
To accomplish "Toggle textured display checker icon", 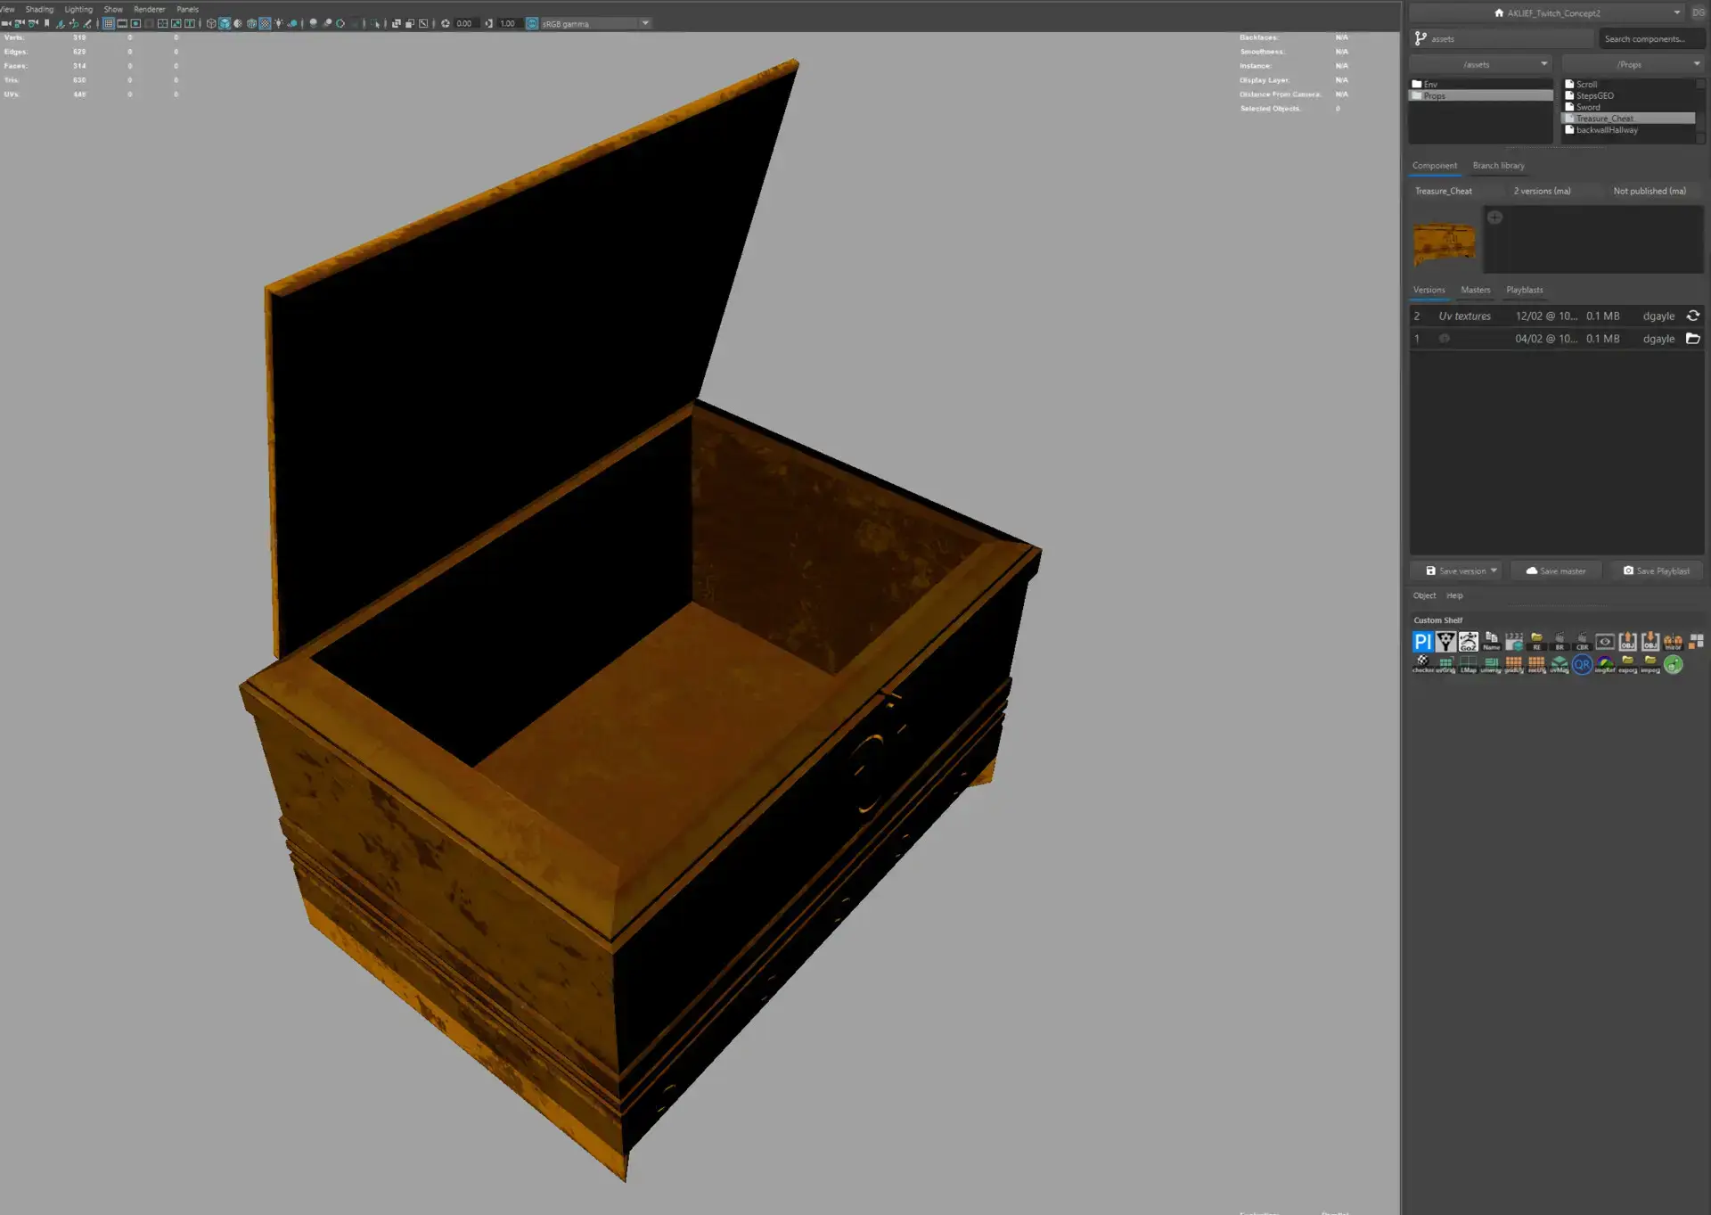I will tap(265, 23).
